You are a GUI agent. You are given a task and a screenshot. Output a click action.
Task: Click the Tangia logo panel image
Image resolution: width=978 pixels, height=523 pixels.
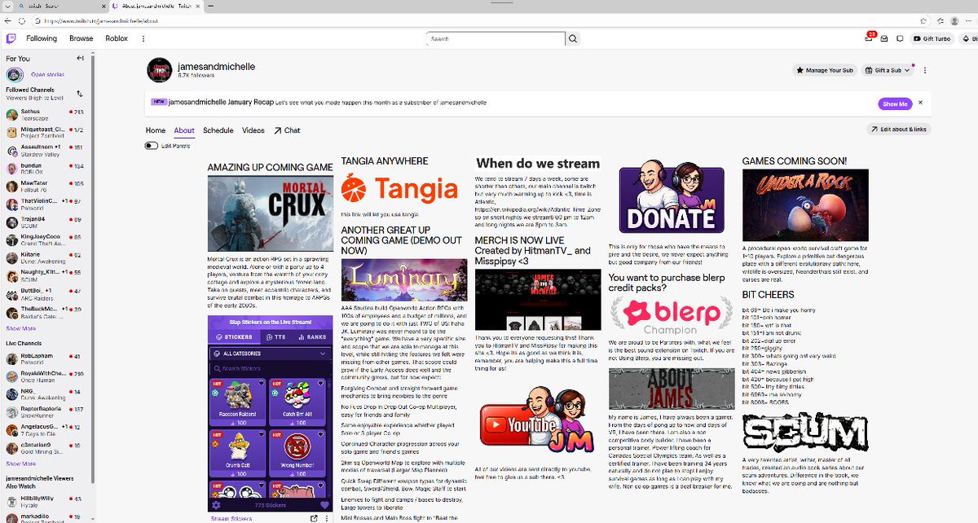tap(399, 189)
